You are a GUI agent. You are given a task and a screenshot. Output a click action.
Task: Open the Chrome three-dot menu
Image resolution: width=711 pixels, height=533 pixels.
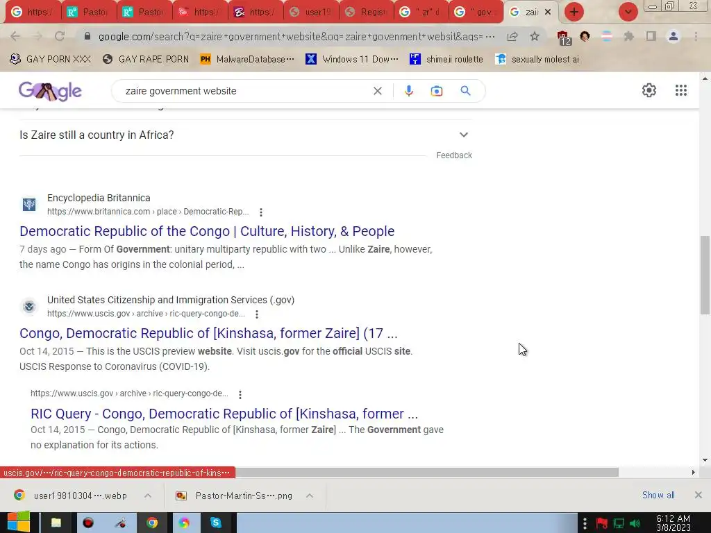tap(696, 36)
